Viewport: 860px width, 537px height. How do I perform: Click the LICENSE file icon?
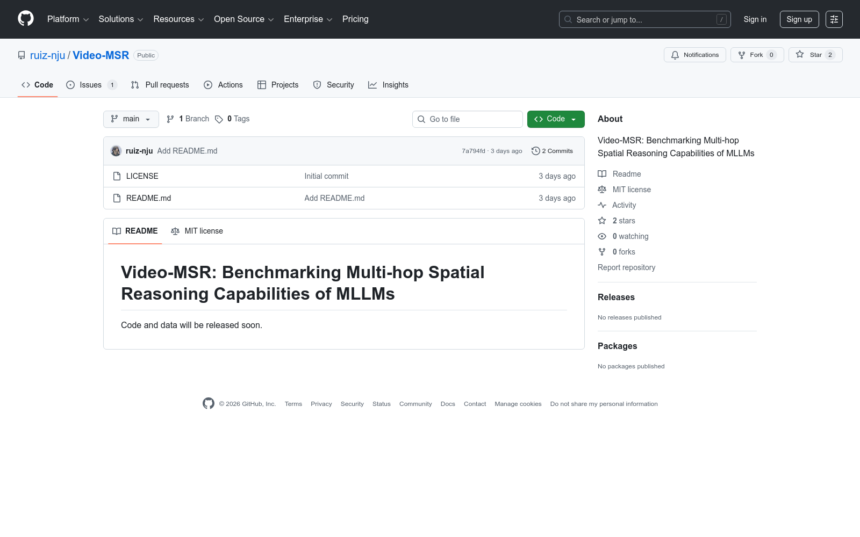coord(117,176)
